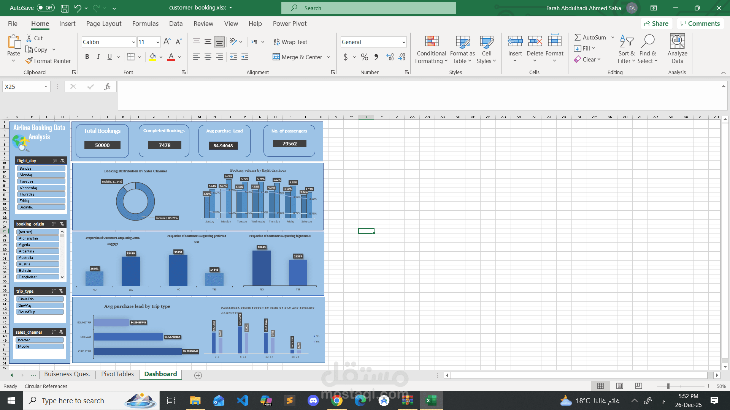
Task: Open the Analyze Data pane
Action: [677, 49]
